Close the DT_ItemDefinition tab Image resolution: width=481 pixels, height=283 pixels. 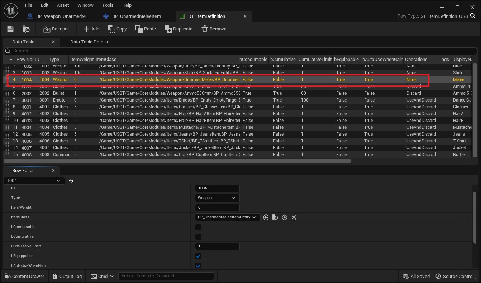click(x=245, y=16)
